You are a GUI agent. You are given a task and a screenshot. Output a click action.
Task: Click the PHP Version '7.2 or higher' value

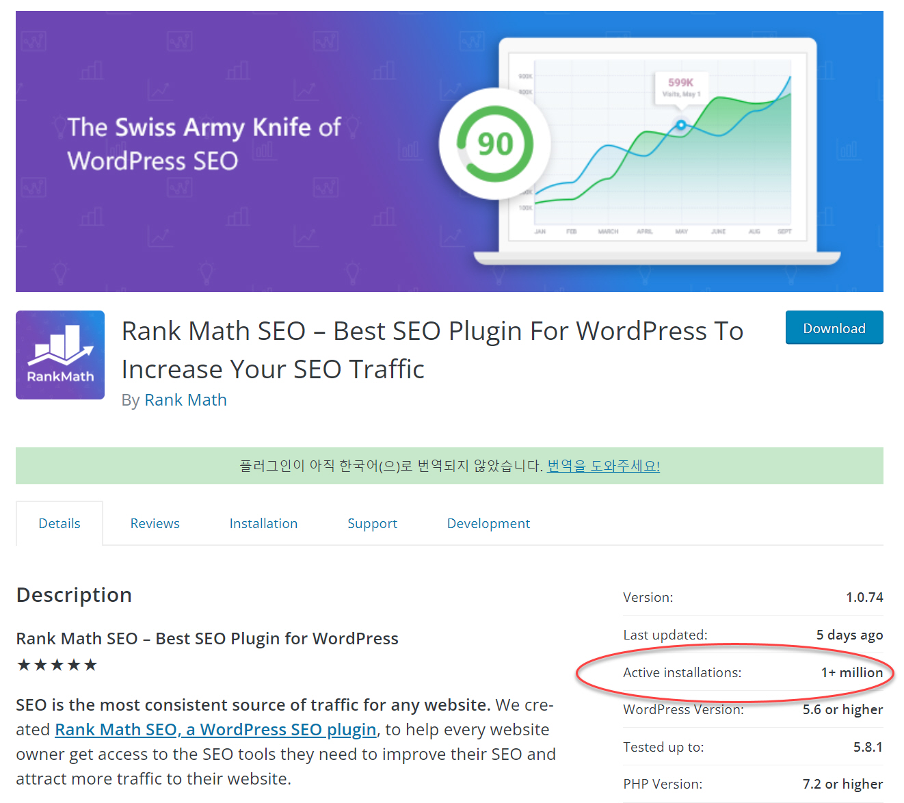842,784
